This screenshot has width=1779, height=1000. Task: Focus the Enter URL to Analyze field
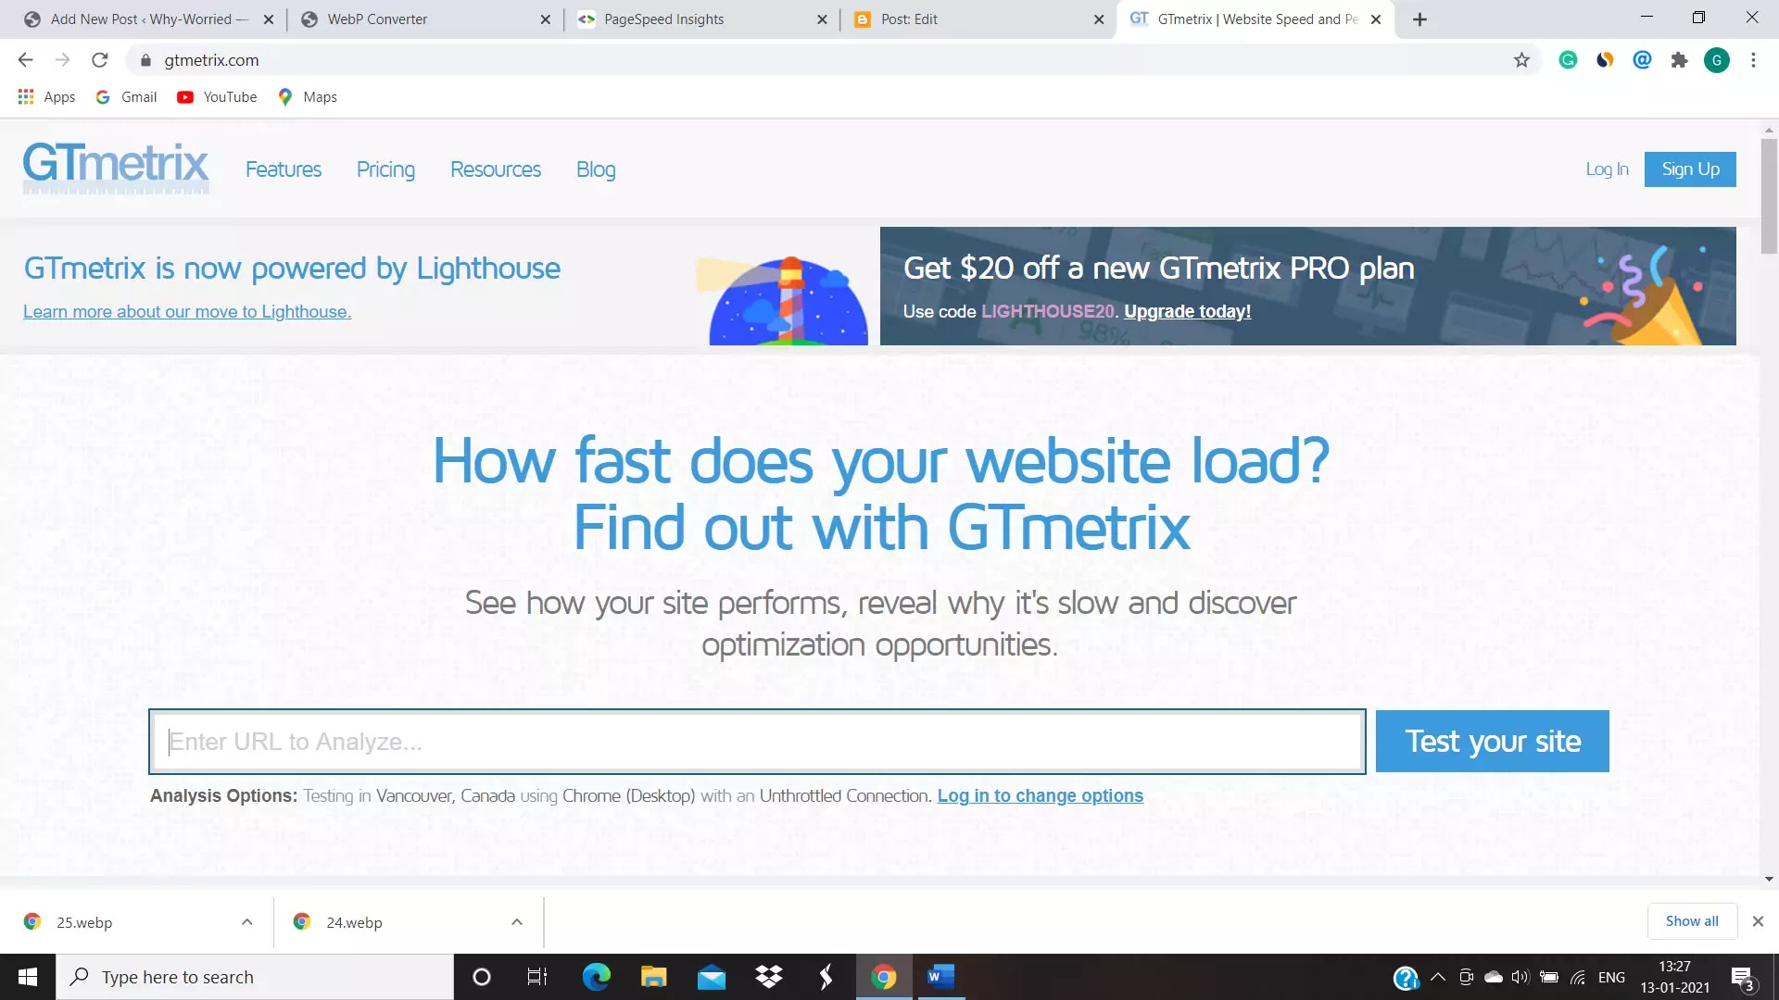point(757,742)
